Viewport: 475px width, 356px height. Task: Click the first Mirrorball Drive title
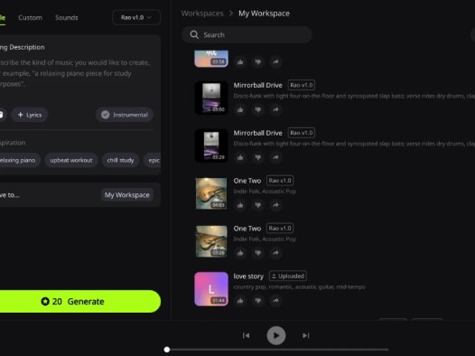pyautogui.click(x=257, y=85)
